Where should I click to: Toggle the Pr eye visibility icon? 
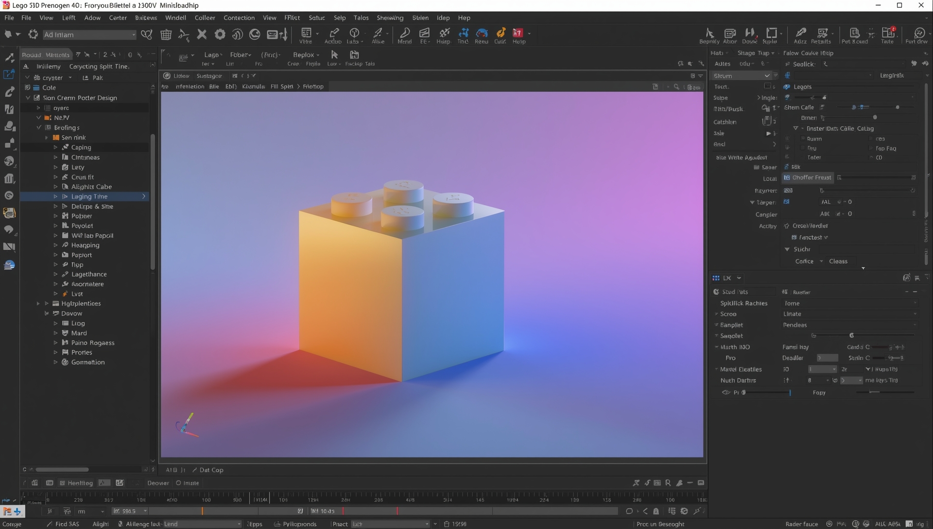point(726,392)
